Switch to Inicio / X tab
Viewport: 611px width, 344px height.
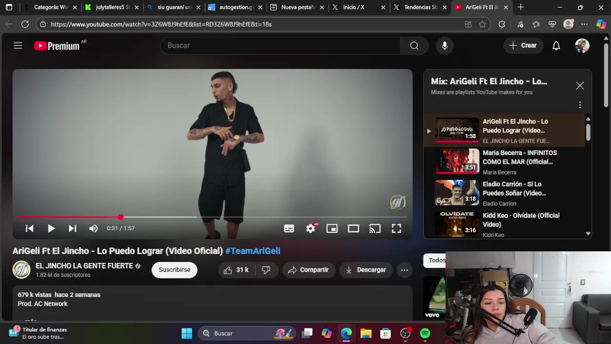(358, 7)
